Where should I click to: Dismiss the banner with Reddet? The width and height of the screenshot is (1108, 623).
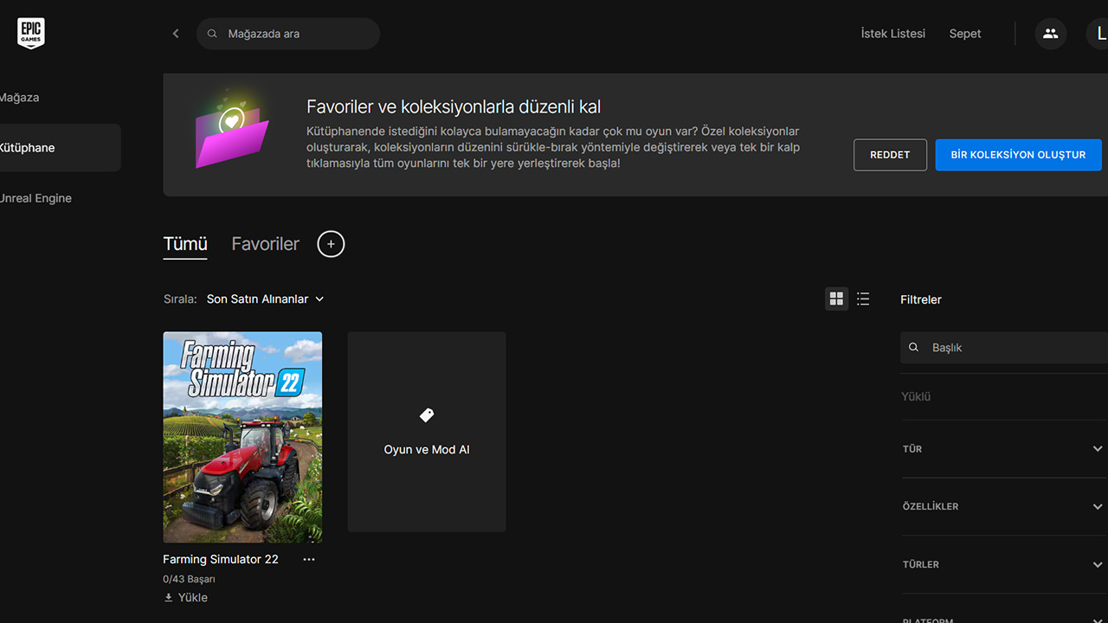point(890,155)
